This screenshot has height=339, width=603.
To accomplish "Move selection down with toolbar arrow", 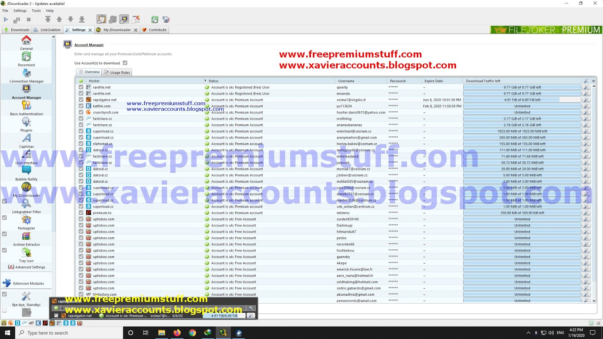I will [x=70, y=19].
